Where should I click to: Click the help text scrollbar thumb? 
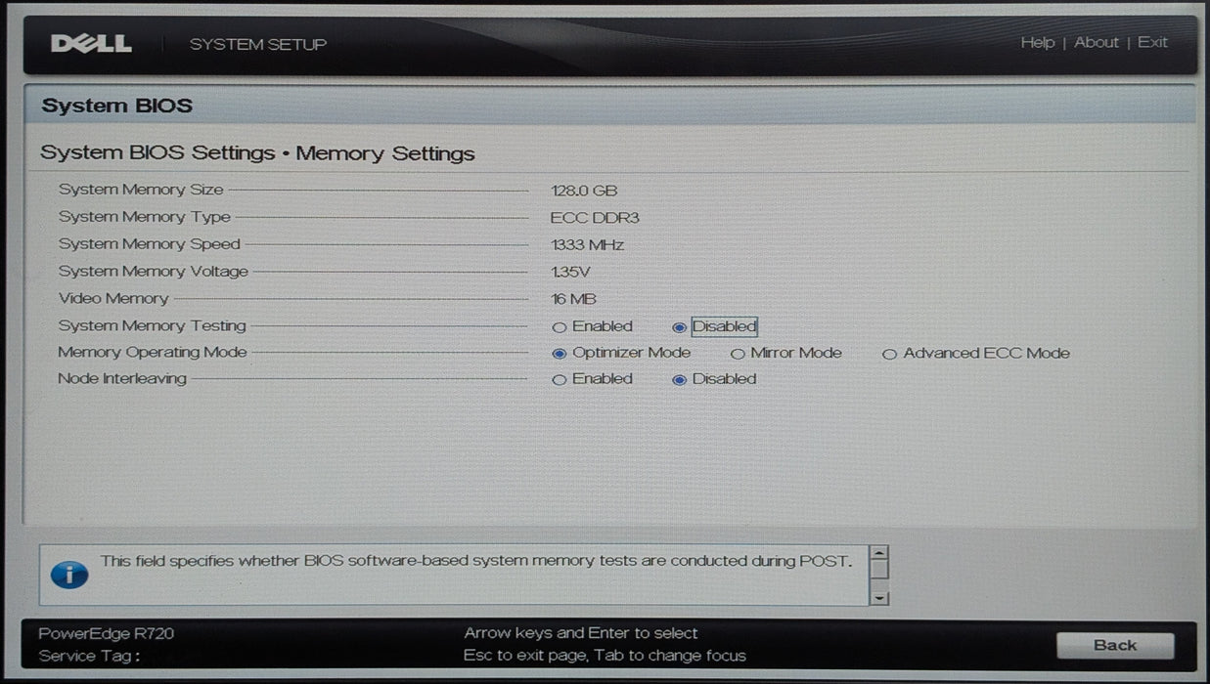[x=879, y=569]
